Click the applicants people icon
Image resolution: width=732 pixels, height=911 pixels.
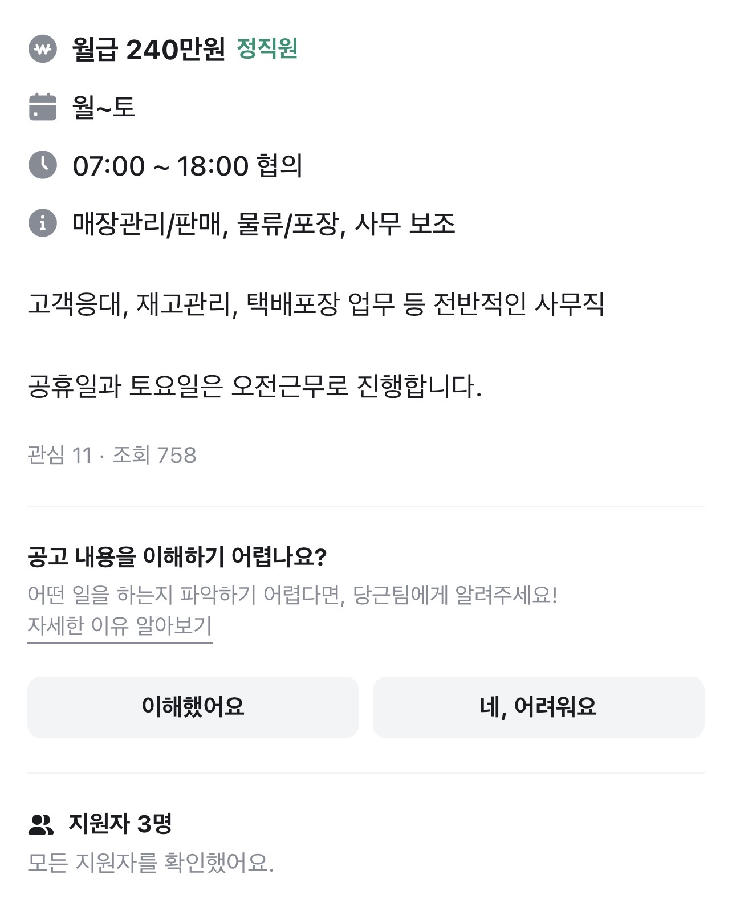pos(40,824)
